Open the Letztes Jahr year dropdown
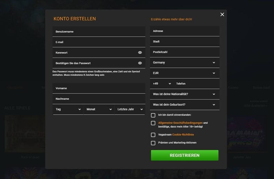The image size is (274, 179). pyautogui.click(x=130, y=109)
